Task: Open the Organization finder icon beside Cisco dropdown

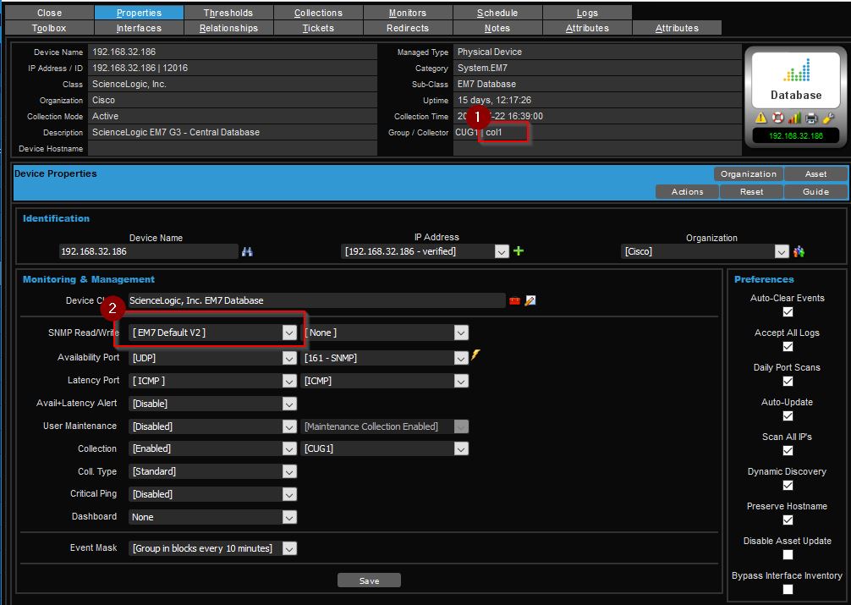Action: [799, 250]
